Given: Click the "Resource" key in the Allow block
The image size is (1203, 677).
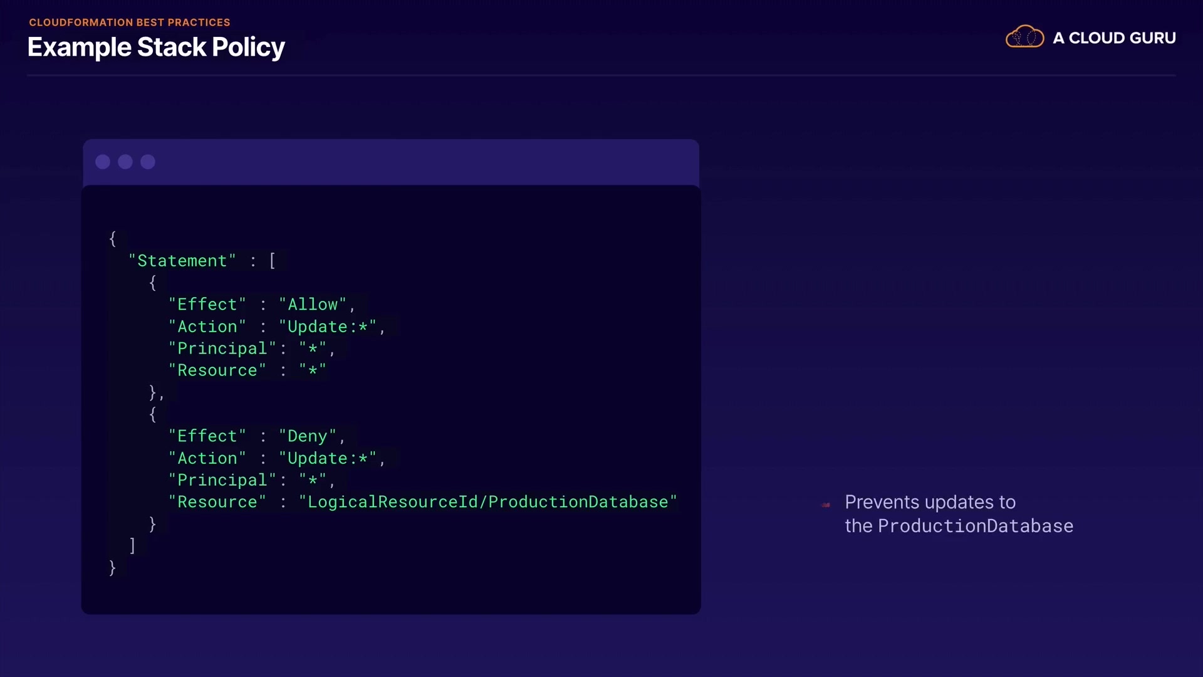Looking at the screenshot, I should point(217,370).
